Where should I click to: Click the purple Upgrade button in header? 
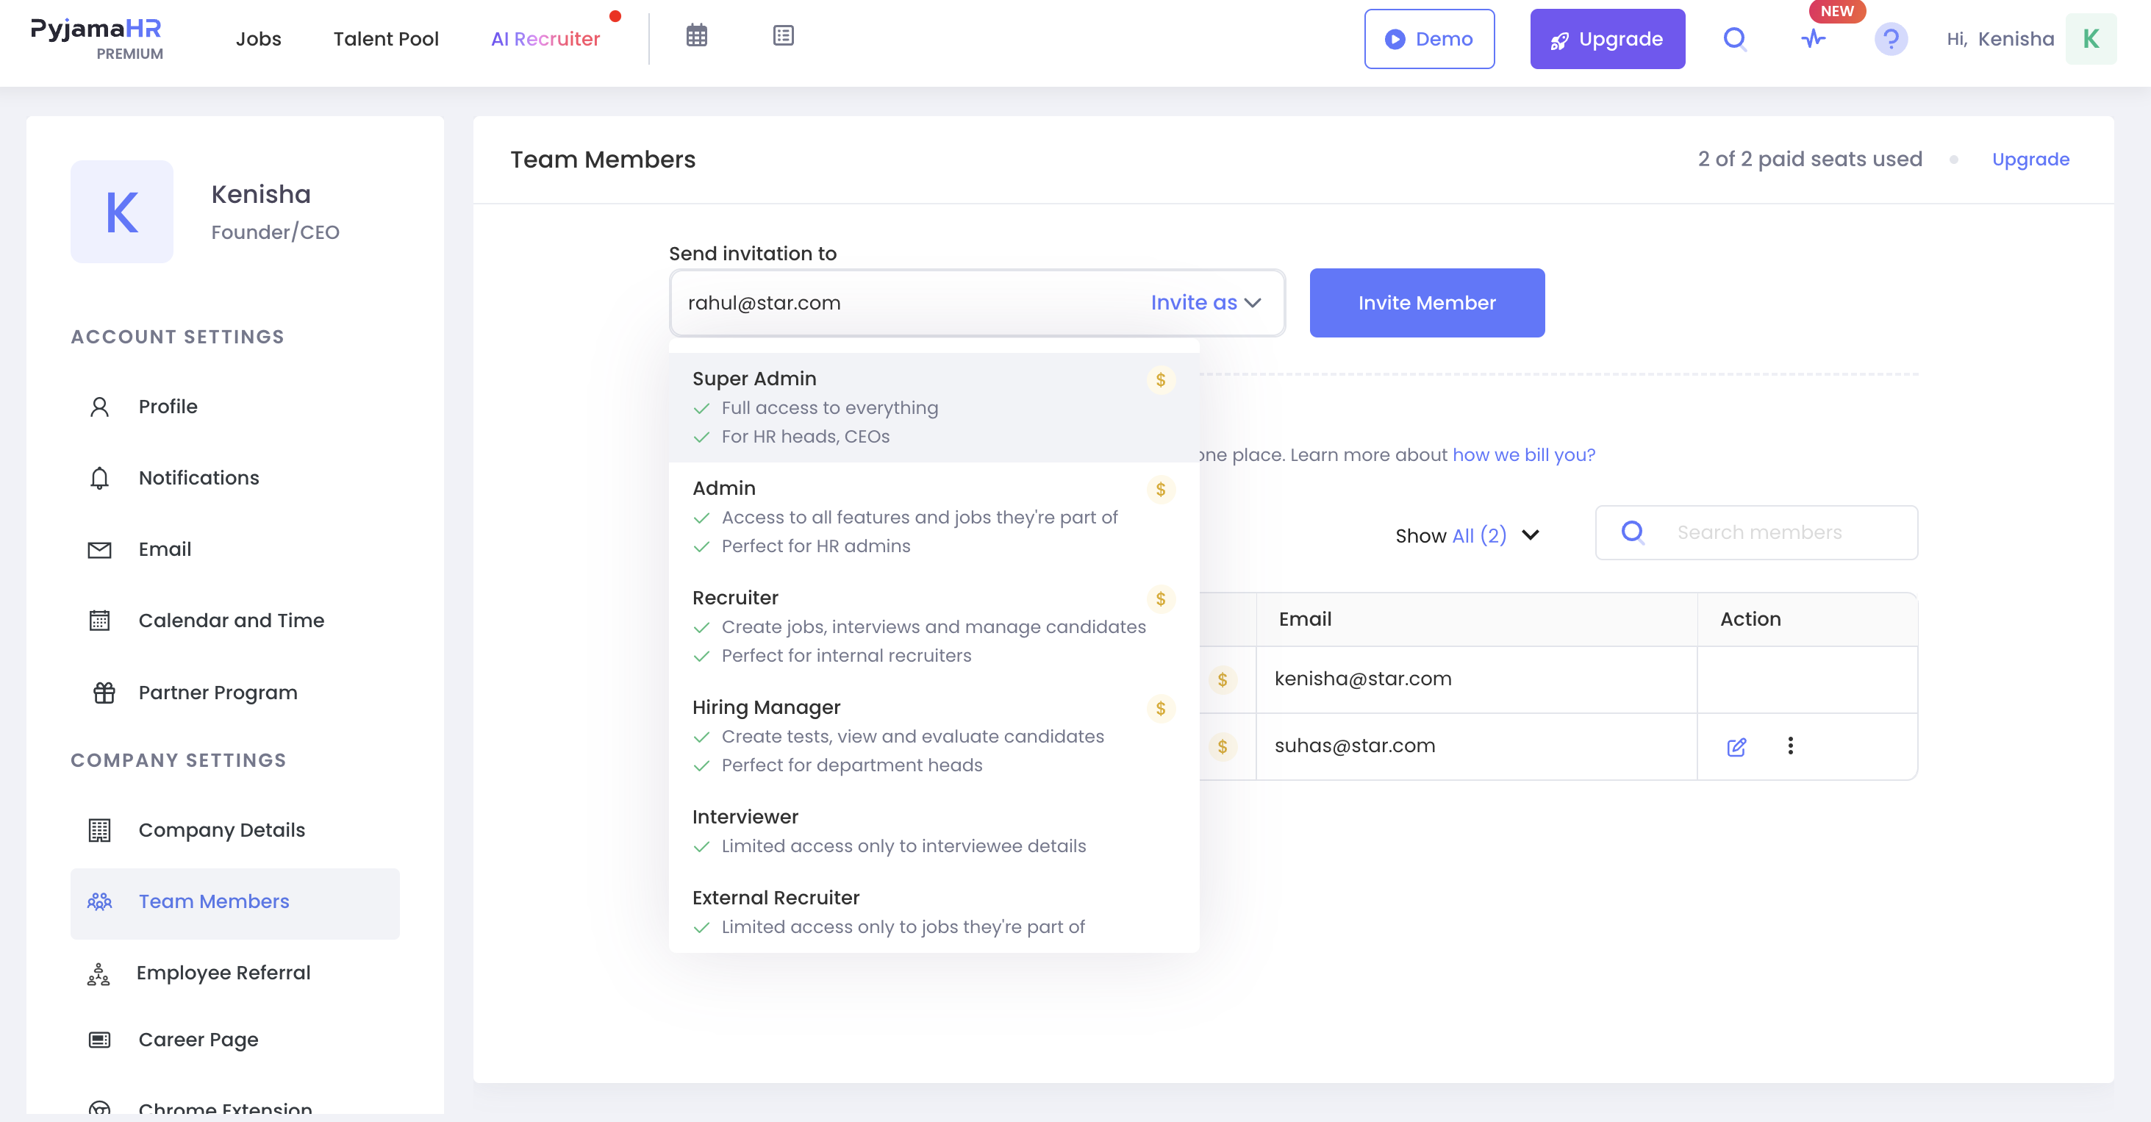(1606, 38)
